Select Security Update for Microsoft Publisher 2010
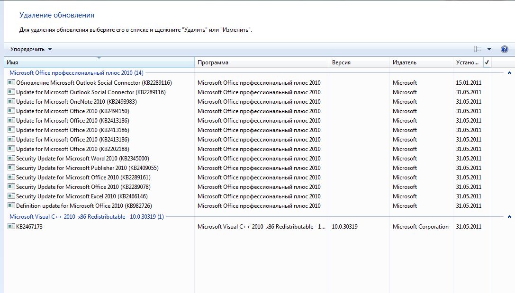The image size is (515, 293). click(x=87, y=168)
